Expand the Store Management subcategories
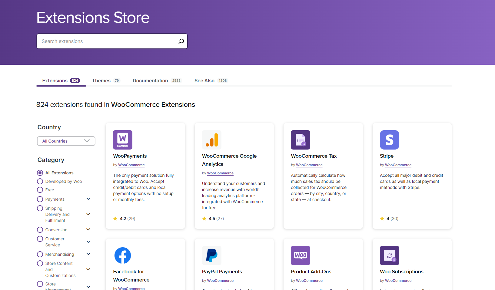 (88, 287)
